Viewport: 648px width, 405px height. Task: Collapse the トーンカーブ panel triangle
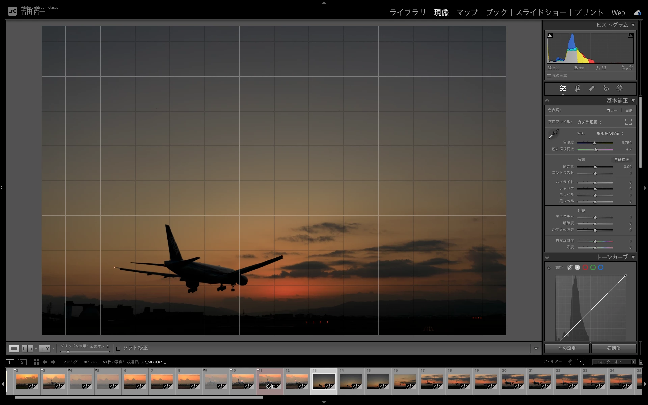633,257
